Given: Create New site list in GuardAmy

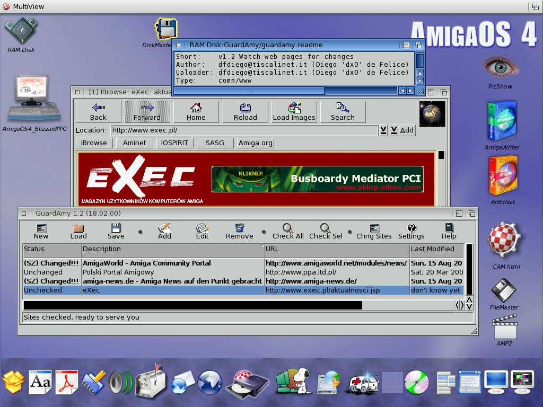Looking at the screenshot, I should 41,232.
